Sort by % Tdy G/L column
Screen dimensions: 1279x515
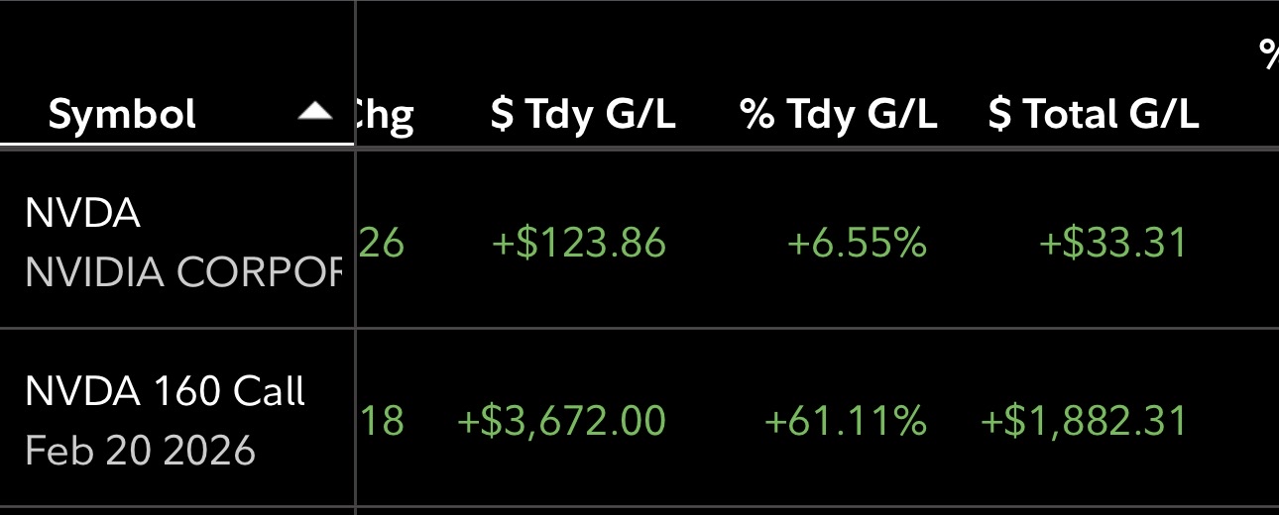pyautogui.click(x=839, y=115)
